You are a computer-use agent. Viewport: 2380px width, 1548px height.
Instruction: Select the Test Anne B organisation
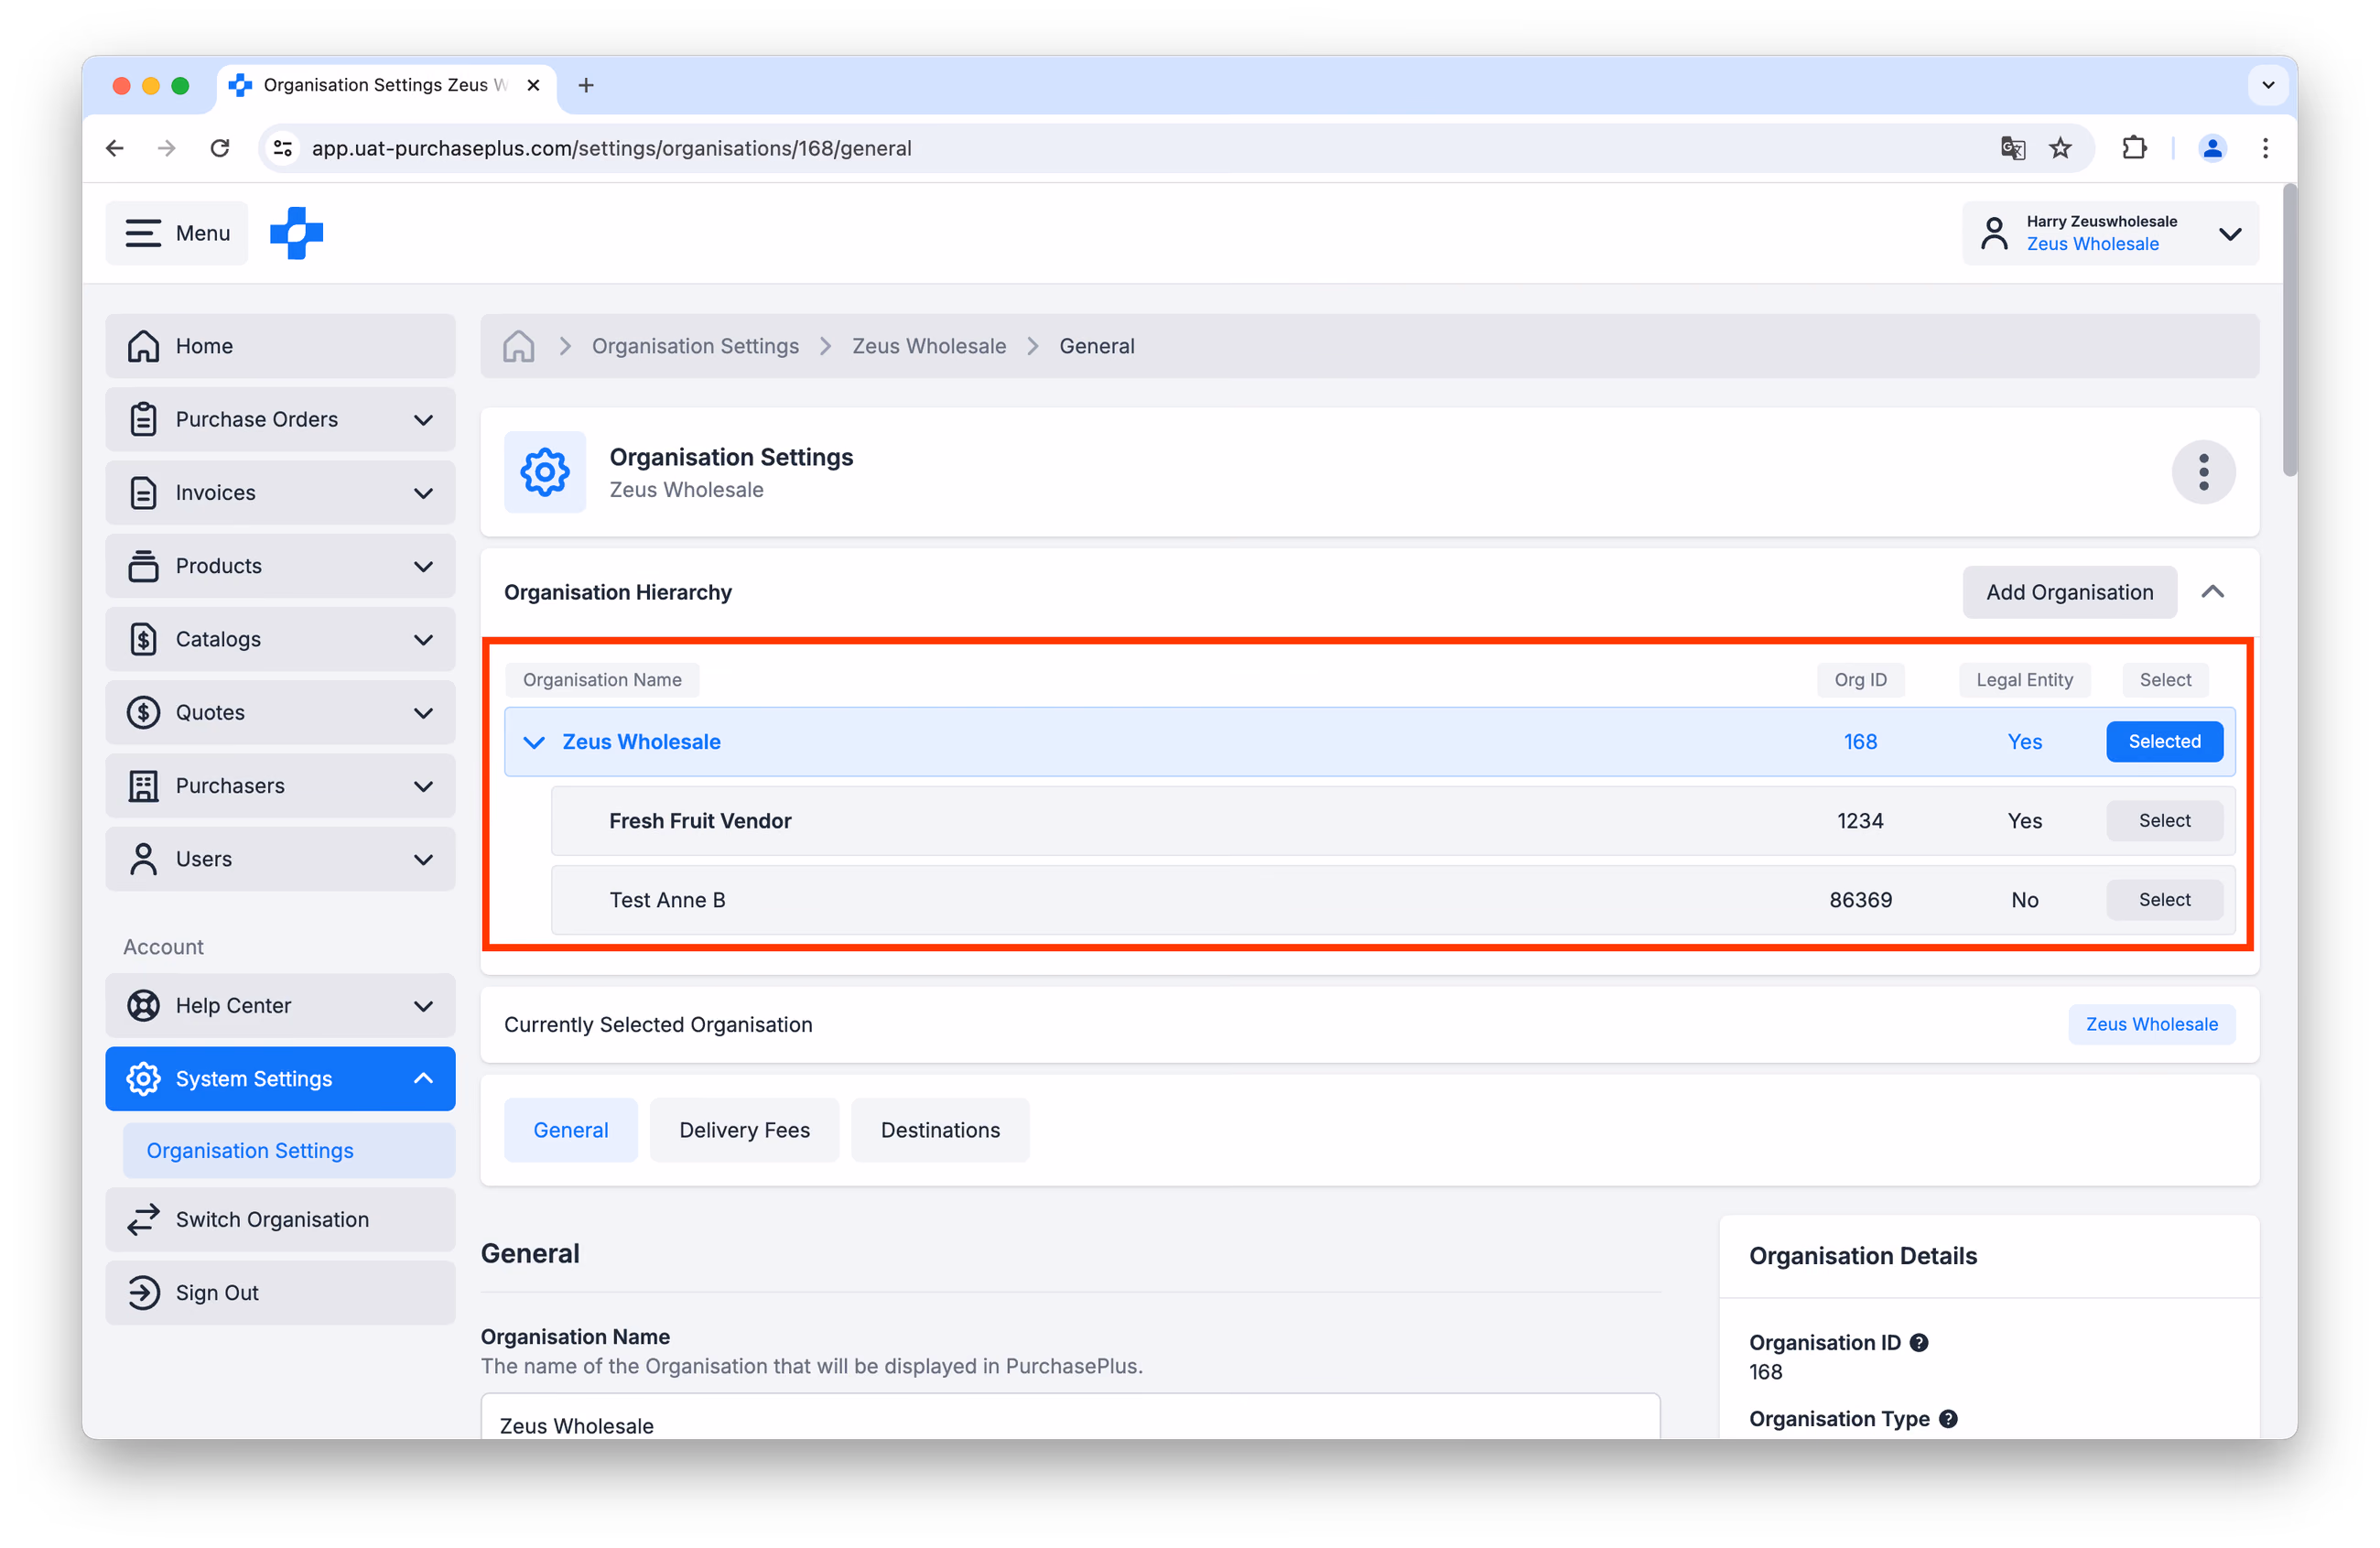2164,900
